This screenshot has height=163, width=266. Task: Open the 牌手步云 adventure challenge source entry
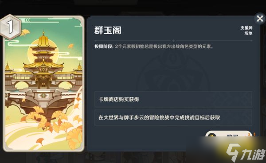click(173, 117)
